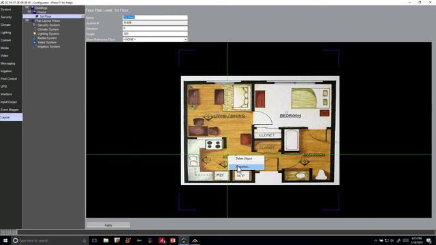Show hidden system tray icons
Image resolution: width=436 pixels, height=245 pixels.
pyautogui.click(x=375, y=240)
